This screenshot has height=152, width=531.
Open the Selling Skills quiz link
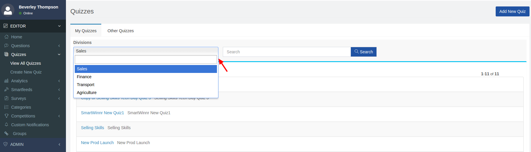92,128
